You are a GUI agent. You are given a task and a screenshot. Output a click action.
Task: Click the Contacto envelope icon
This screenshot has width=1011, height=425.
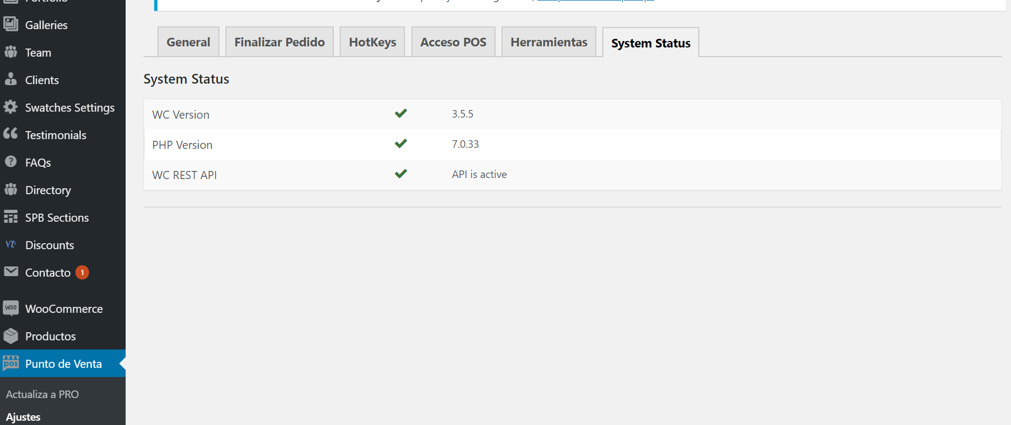click(x=11, y=271)
